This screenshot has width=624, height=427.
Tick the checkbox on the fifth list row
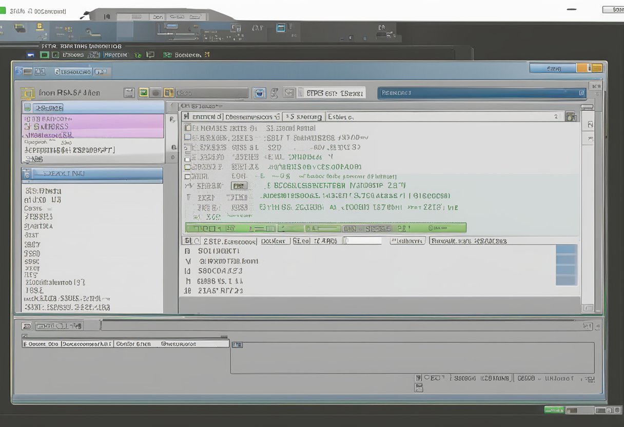tap(188, 167)
